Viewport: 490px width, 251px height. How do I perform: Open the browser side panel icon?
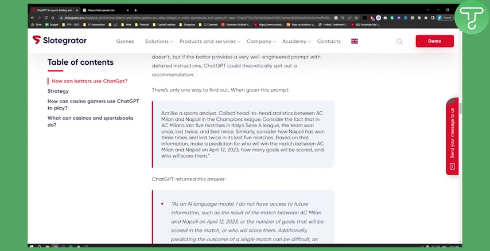[433, 18]
